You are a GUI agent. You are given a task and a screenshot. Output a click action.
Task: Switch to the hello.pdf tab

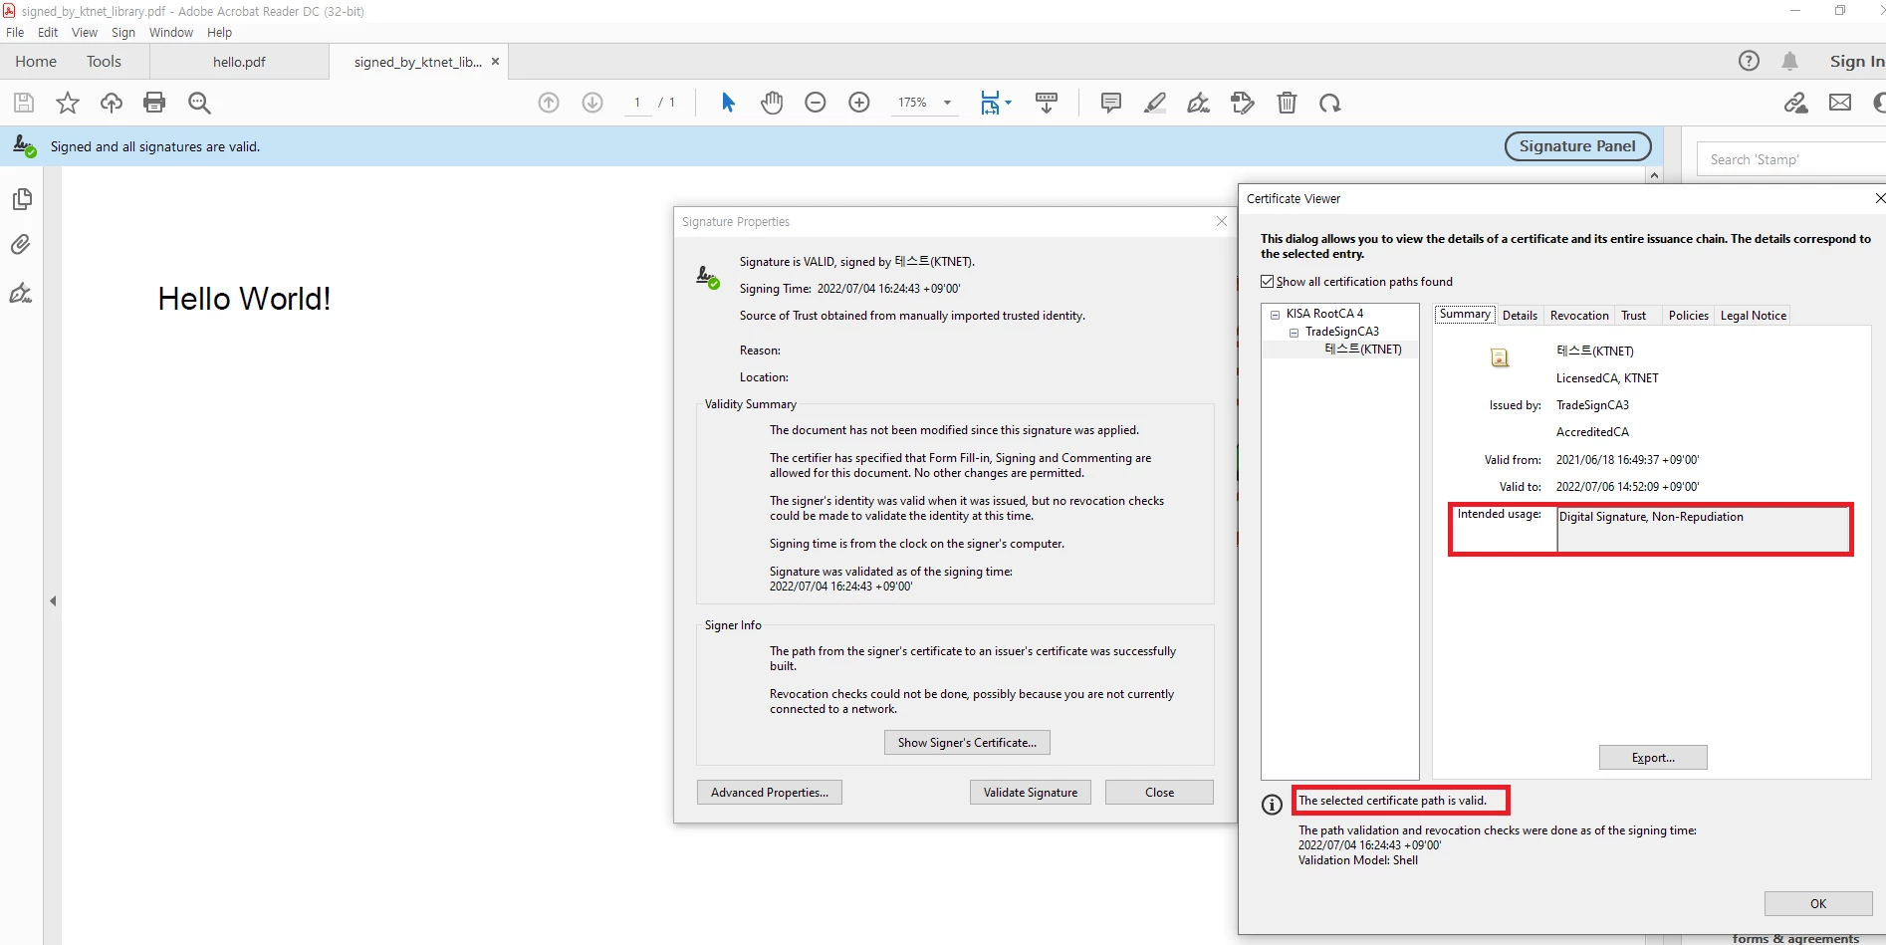239,62
